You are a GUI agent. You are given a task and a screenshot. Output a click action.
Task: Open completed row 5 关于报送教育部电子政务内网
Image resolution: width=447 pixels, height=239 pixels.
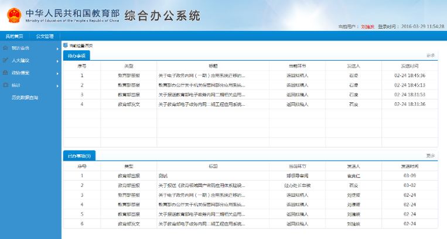pyautogui.click(x=202, y=214)
